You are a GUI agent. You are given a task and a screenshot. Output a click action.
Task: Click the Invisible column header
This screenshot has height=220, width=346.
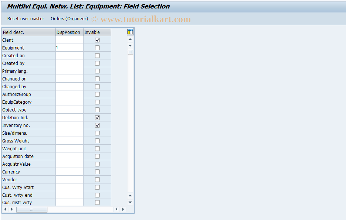[97, 32]
